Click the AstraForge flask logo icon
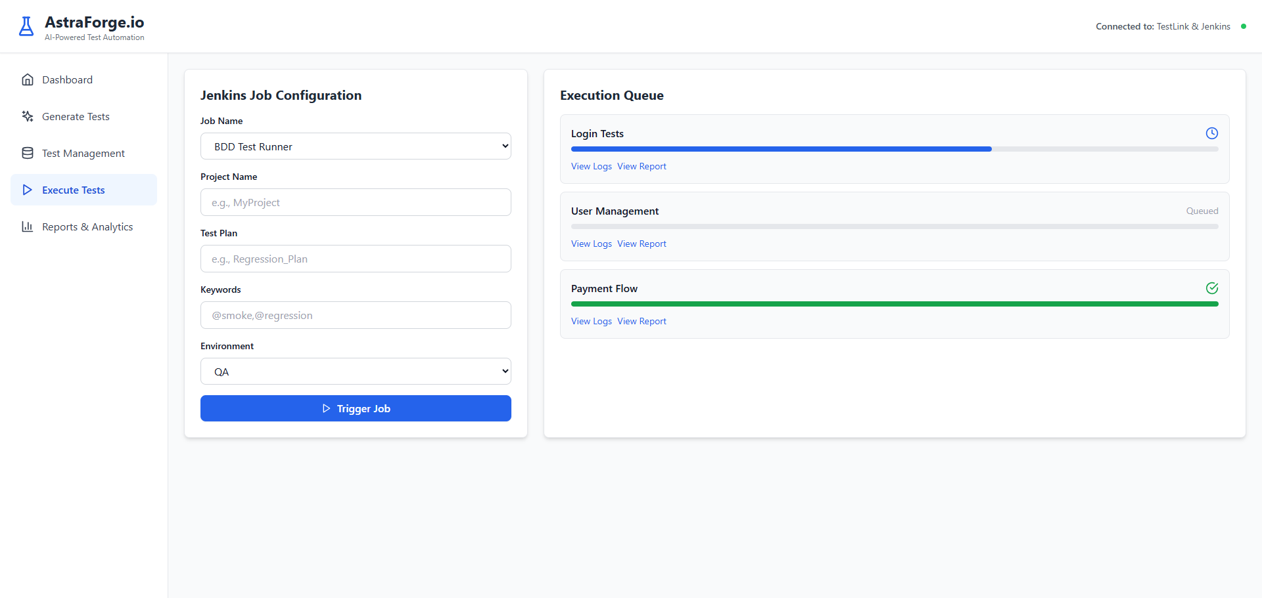Screen dimensions: 1262x598 [26, 26]
